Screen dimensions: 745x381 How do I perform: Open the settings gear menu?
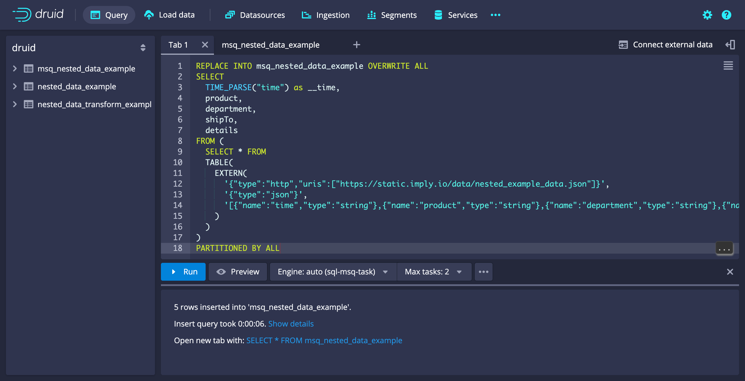pos(707,15)
